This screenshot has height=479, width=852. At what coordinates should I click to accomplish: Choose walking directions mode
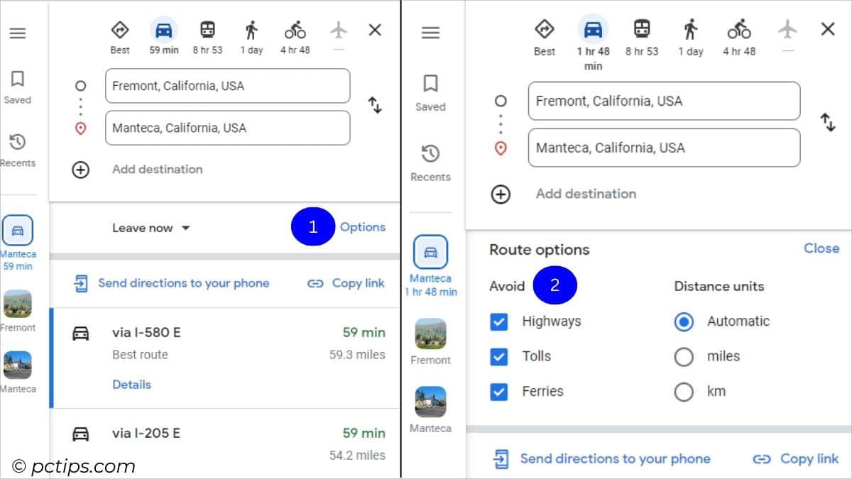pos(251,30)
